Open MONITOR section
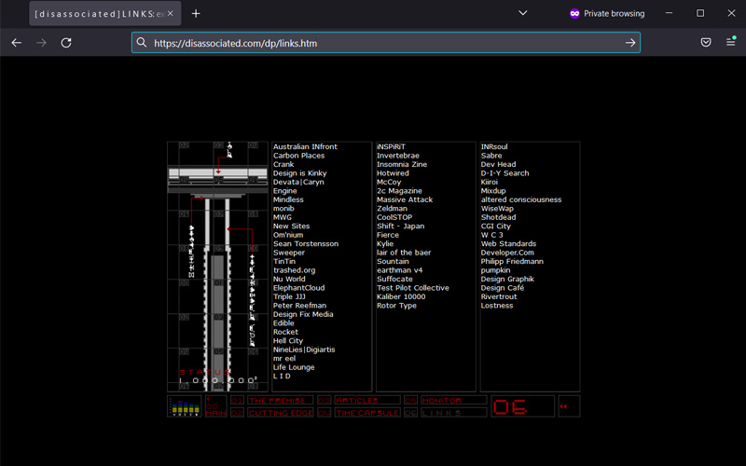The width and height of the screenshot is (746, 466). 454,401
